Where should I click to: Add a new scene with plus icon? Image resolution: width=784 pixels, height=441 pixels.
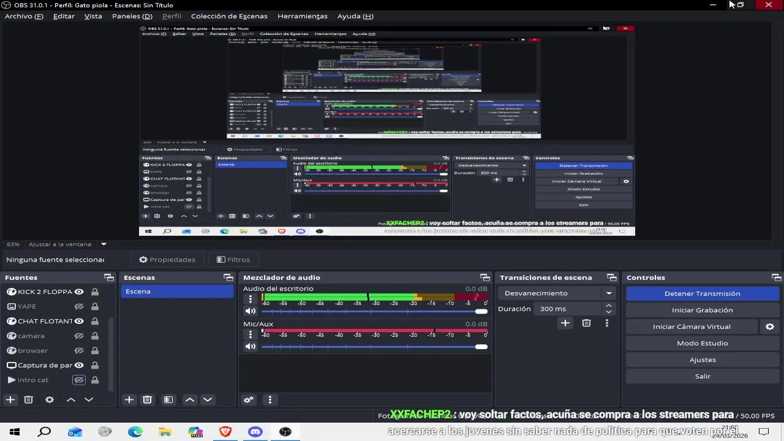pyautogui.click(x=129, y=399)
